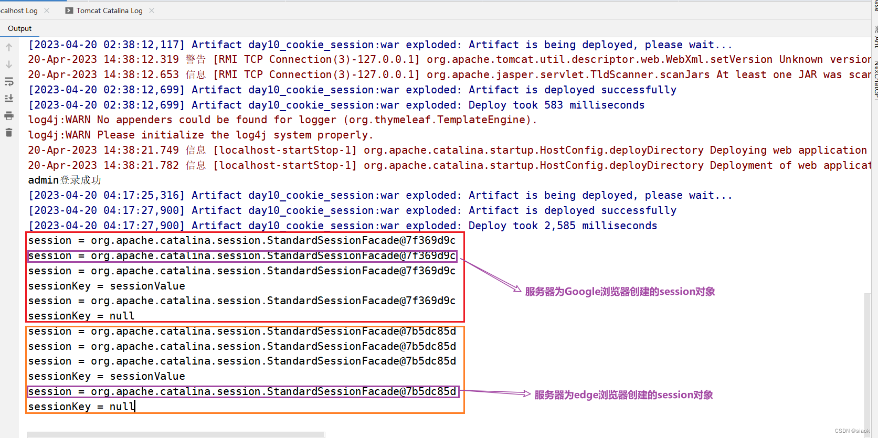Switch to the localhost Log tab
This screenshot has height=438, width=878.
[x=19, y=10]
